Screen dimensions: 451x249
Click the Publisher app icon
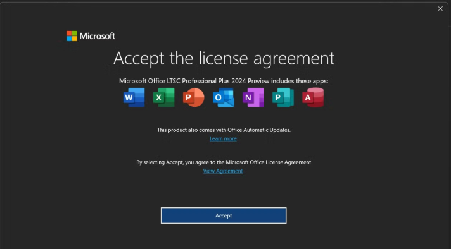click(283, 97)
